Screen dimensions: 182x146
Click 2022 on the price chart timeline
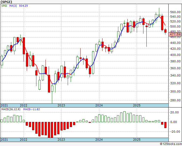(24, 105)
